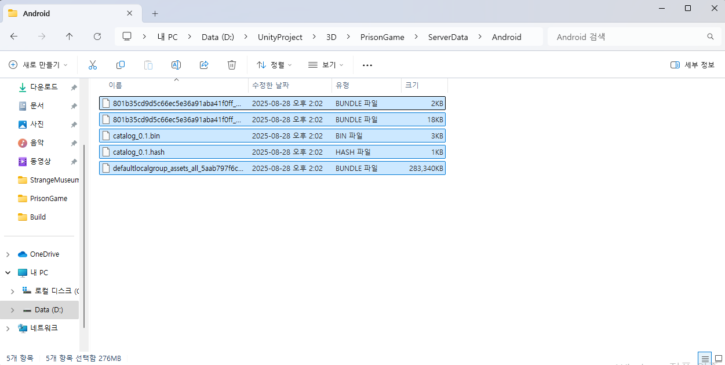Open 음악 in navigation pane
Screen dimensions: 725x365
tap(37, 143)
